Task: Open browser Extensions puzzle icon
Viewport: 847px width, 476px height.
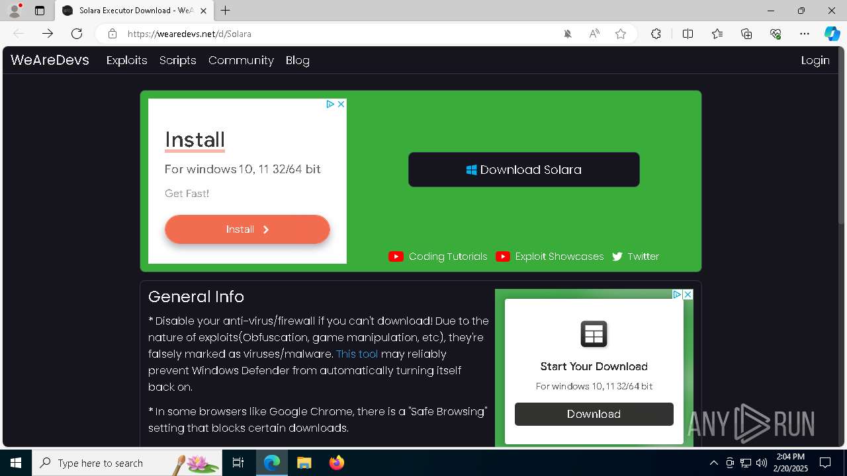Action: point(656,34)
